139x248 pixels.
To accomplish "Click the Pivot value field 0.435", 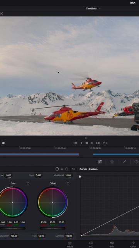I will 39,175.
